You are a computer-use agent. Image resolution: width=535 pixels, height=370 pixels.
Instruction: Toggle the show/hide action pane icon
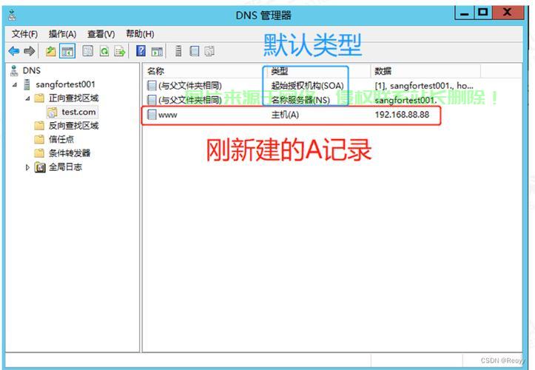pos(157,52)
